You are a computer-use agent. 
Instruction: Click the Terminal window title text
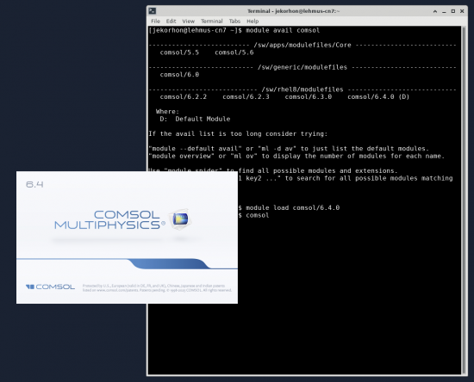(x=294, y=11)
